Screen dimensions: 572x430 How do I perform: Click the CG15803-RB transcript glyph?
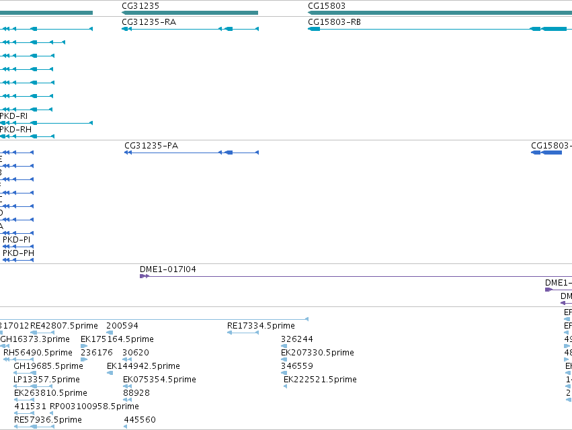coord(440,29)
